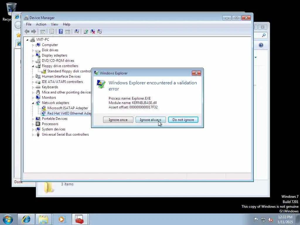Expand the System devices node
The height and width of the screenshot is (225, 300).
(33, 129)
